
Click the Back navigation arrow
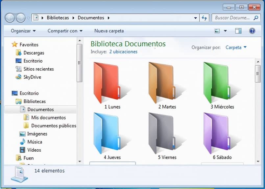[10, 18]
